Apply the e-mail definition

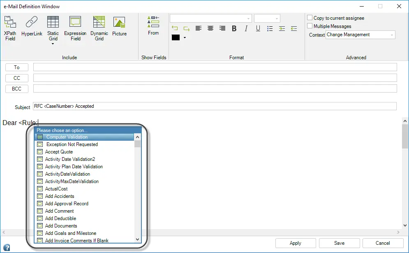[x=296, y=243]
